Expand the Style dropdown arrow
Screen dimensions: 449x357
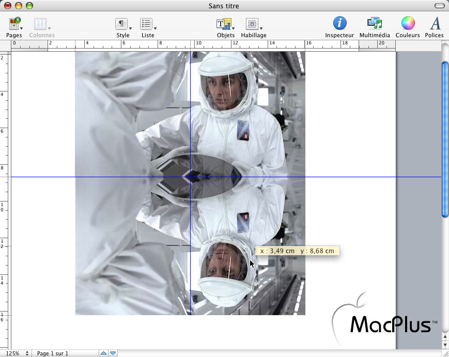pyautogui.click(x=131, y=28)
